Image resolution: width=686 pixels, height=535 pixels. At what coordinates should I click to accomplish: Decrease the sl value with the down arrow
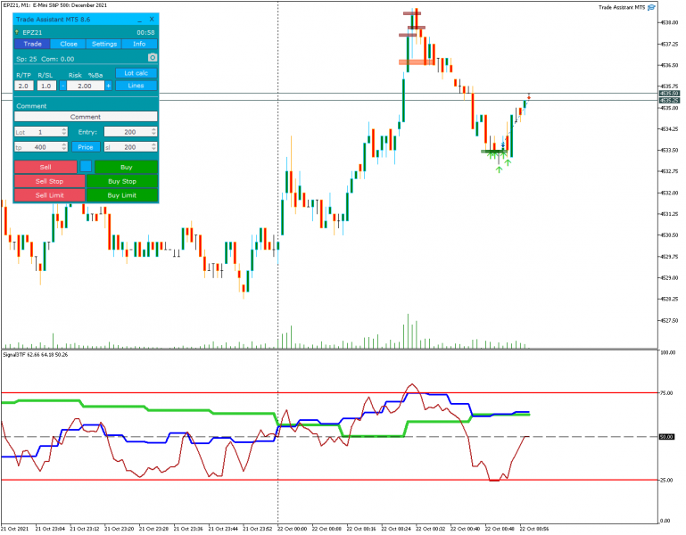(154, 150)
